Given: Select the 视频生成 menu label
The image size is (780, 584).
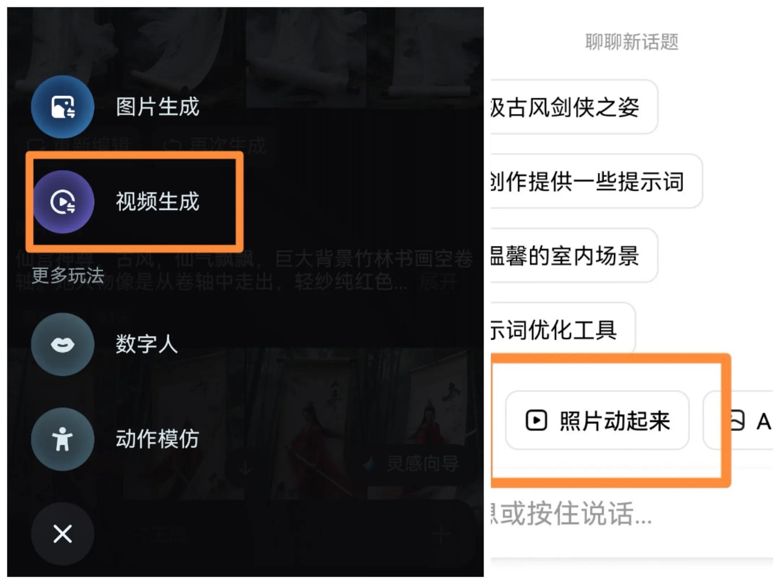Looking at the screenshot, I should click(157, 201).
